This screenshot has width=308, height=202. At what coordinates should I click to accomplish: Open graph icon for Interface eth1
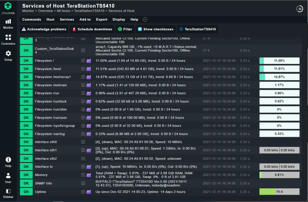tap(89, 150)
